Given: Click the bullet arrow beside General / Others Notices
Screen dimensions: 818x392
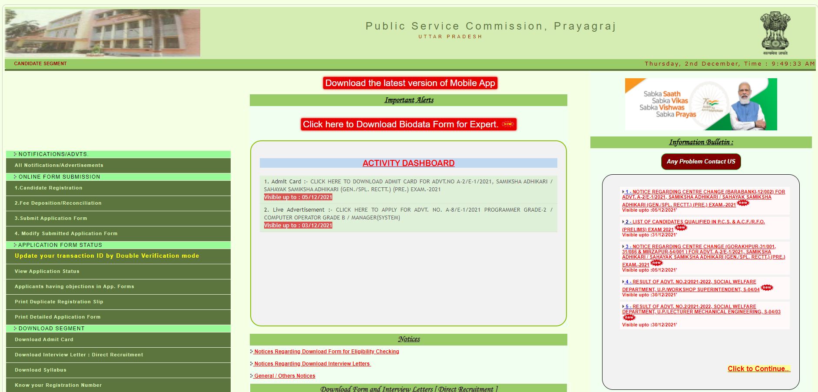Looking at the screenshot, I should point(252,376).
